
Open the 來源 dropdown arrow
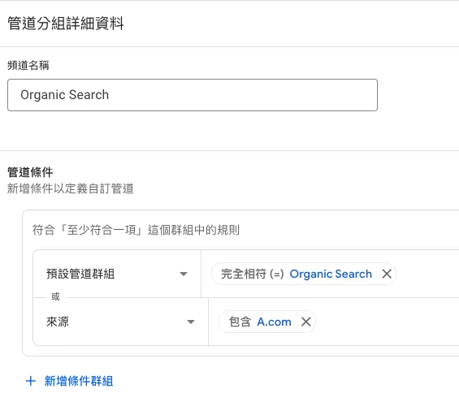click(x=191, y=322)
